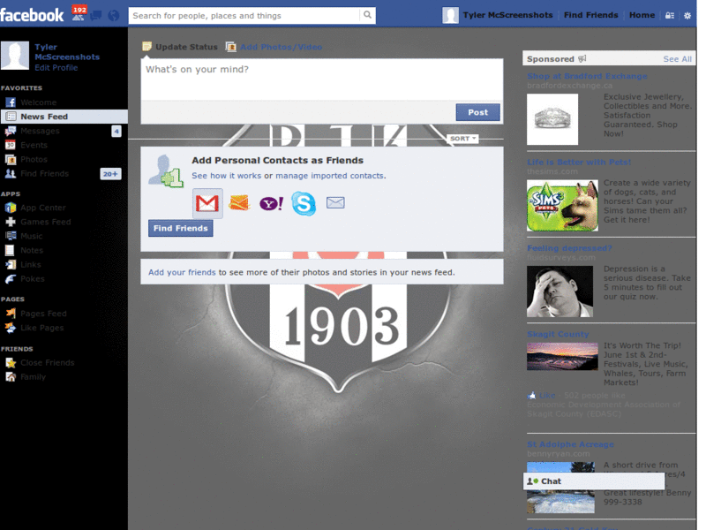
Task: Import contacts from Windows Live Hotmail icon
Action: pos(238,203)
